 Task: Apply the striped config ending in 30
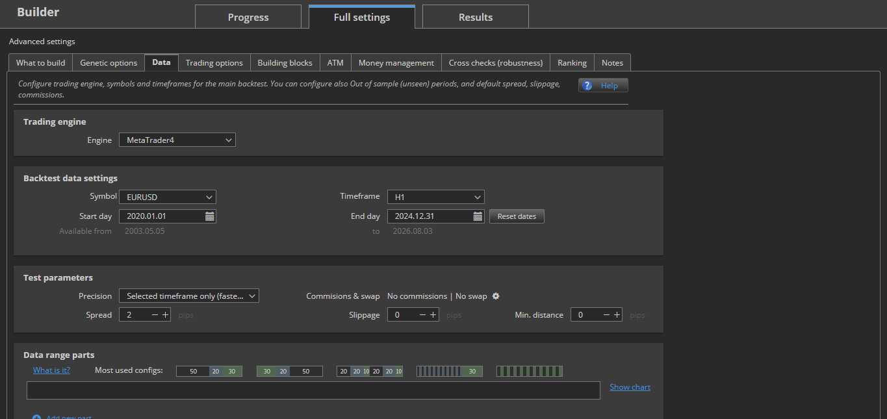pos(450,372)
